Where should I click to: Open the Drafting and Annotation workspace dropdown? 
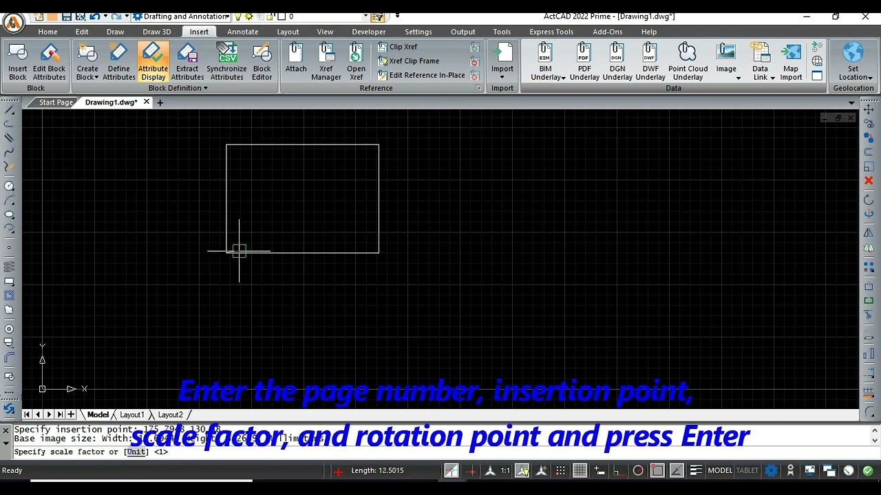(181, 16)
